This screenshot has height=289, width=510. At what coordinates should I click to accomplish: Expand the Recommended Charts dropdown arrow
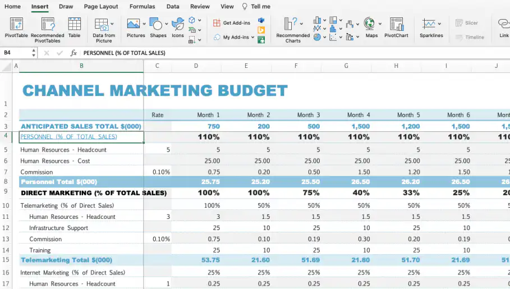tap(301, 24)
